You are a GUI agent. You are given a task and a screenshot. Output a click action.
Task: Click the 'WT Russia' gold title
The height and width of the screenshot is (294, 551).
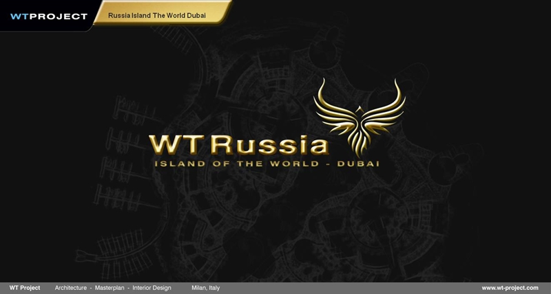238,145
